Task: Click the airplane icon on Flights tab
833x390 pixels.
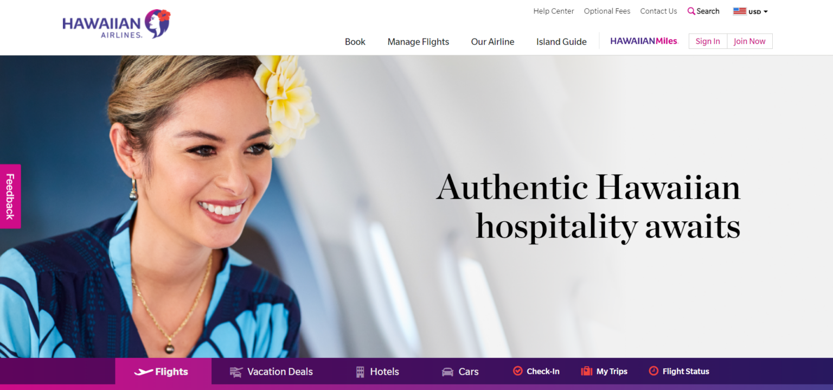Action: point(143,372)
